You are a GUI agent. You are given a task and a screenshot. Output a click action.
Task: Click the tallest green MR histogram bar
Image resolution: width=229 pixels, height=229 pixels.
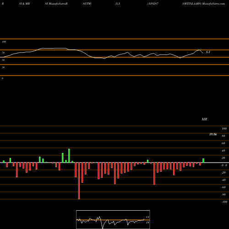69,156
